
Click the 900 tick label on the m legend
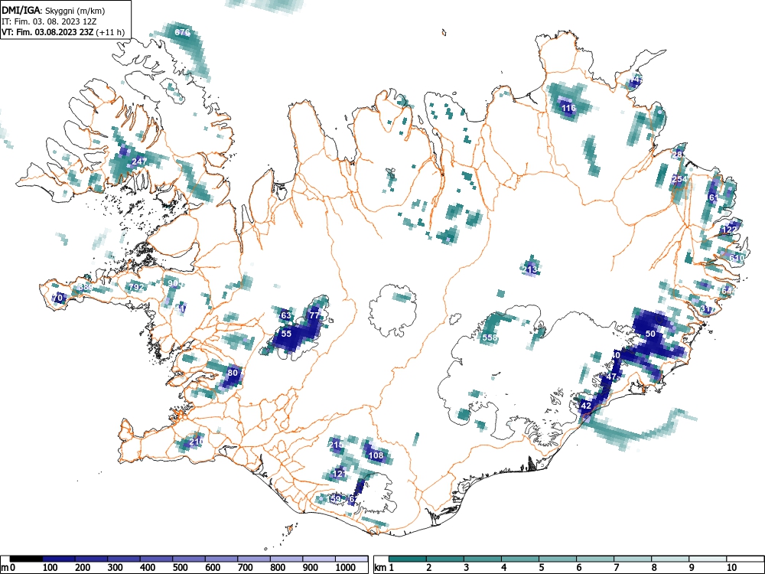(x=311, y=568)
